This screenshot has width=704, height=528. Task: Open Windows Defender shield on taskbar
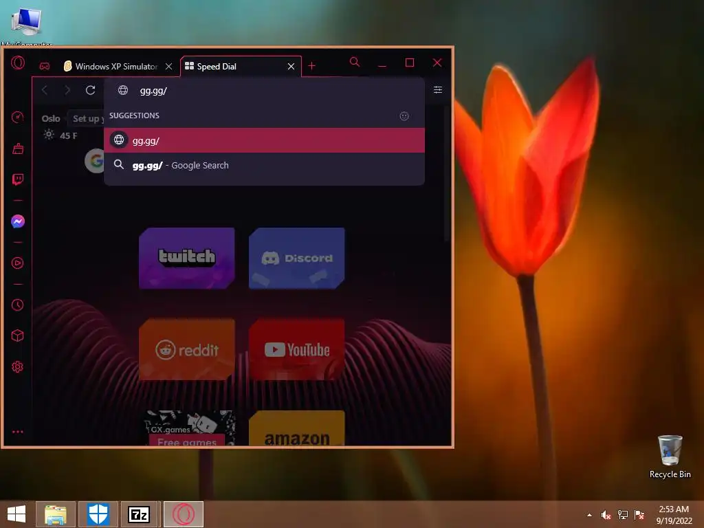[98, 514]
